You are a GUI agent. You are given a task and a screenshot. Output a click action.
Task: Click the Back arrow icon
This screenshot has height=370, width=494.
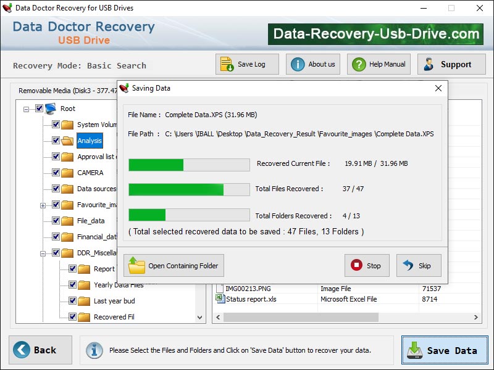[x=22, y=350]
